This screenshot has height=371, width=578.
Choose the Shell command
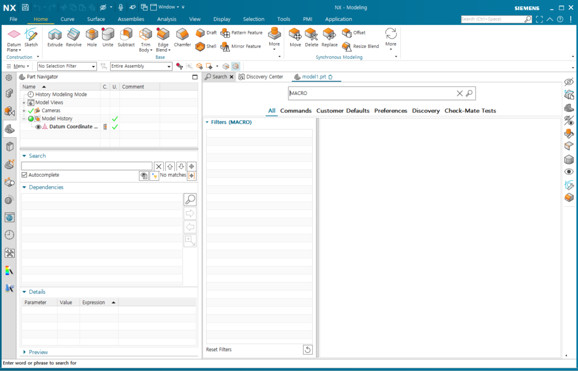206,46
